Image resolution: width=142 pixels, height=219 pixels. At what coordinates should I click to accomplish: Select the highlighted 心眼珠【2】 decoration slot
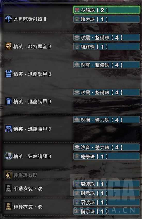pos(107,10)
